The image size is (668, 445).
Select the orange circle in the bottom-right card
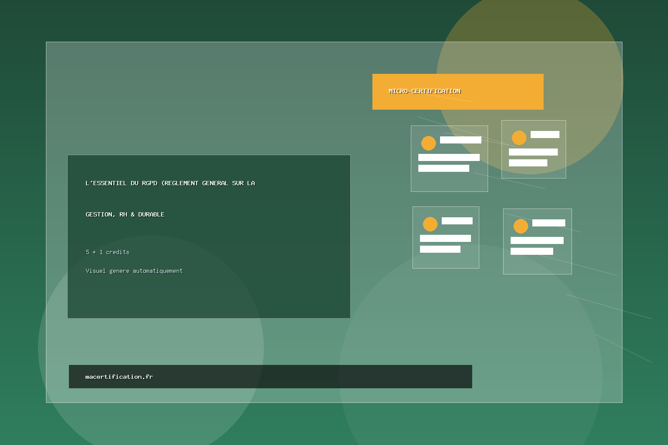[521, 226]
